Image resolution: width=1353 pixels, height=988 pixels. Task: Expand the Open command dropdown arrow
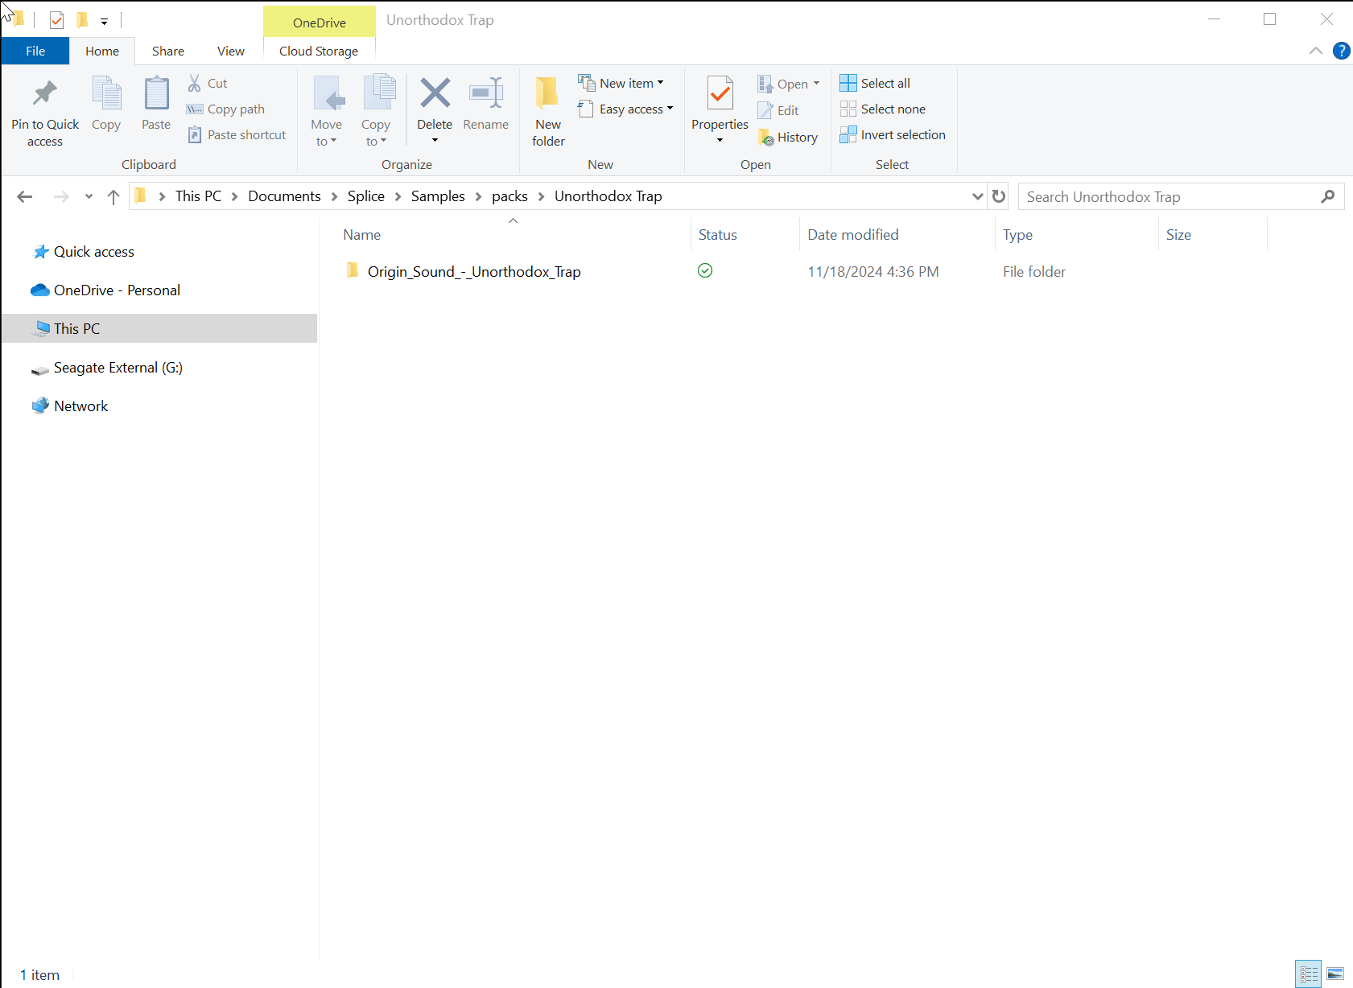(816, 84)
